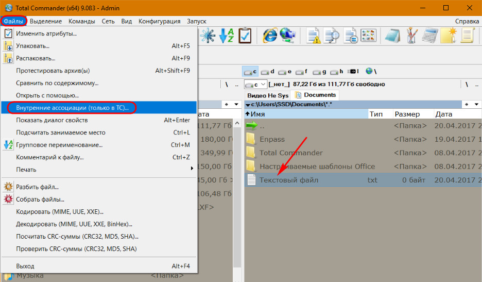The image size is (482, 282).
Task: Click the FTP network globe toolbar icon
Action: coord(287,36)
